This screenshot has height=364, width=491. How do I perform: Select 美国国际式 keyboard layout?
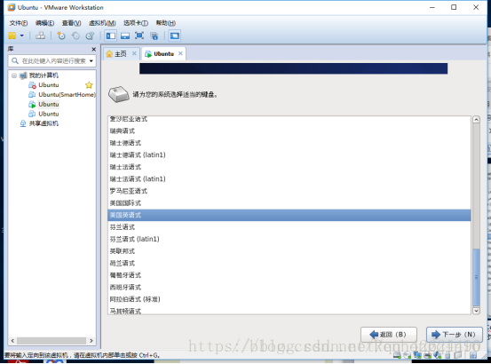pyautogui.click(x=289, y=203)
